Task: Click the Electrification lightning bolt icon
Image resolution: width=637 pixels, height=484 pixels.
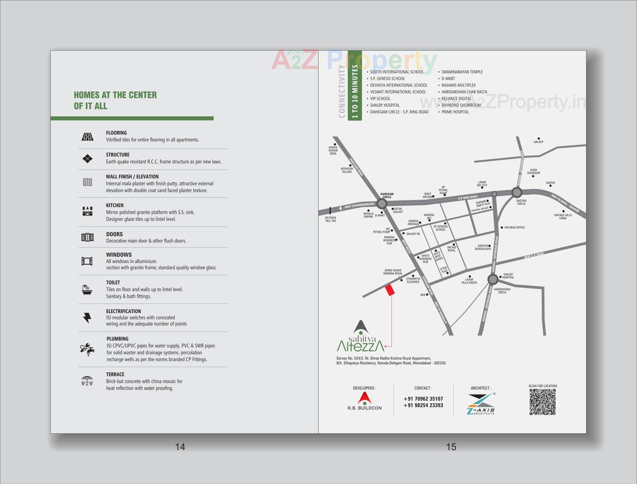Action: click(x=87, y=318)
